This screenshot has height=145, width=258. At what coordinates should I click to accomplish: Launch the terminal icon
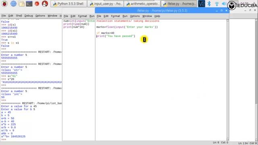(x=29, y=4)
